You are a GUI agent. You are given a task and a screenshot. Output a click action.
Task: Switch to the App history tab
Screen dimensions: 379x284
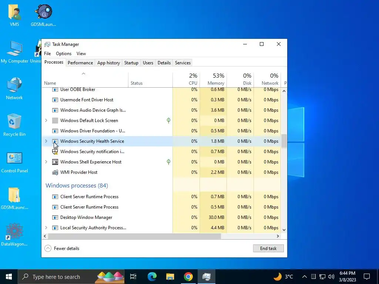click(108, 63)
